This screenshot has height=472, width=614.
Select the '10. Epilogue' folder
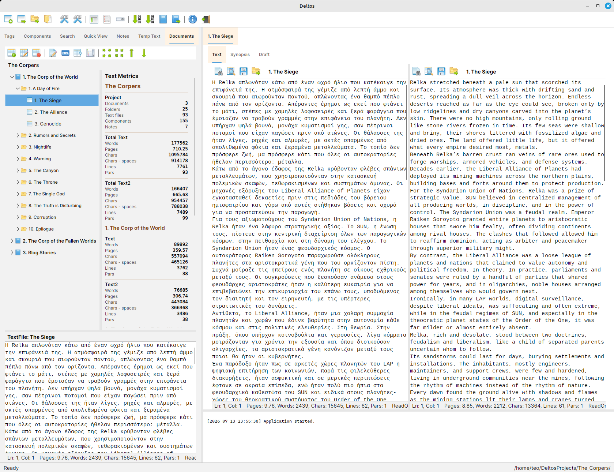[41, 229]
